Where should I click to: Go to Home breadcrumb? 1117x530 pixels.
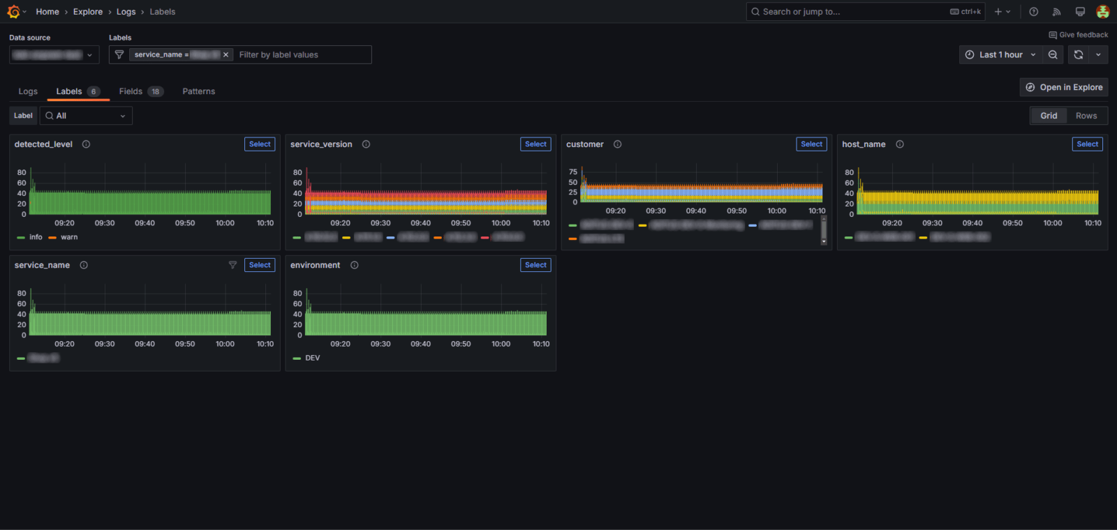click(47, 12)
